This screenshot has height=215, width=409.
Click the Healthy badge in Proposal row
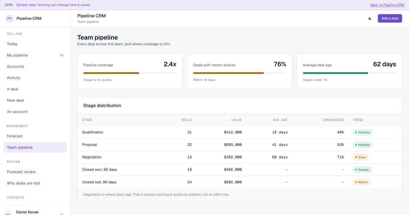[x=362, y=145]
